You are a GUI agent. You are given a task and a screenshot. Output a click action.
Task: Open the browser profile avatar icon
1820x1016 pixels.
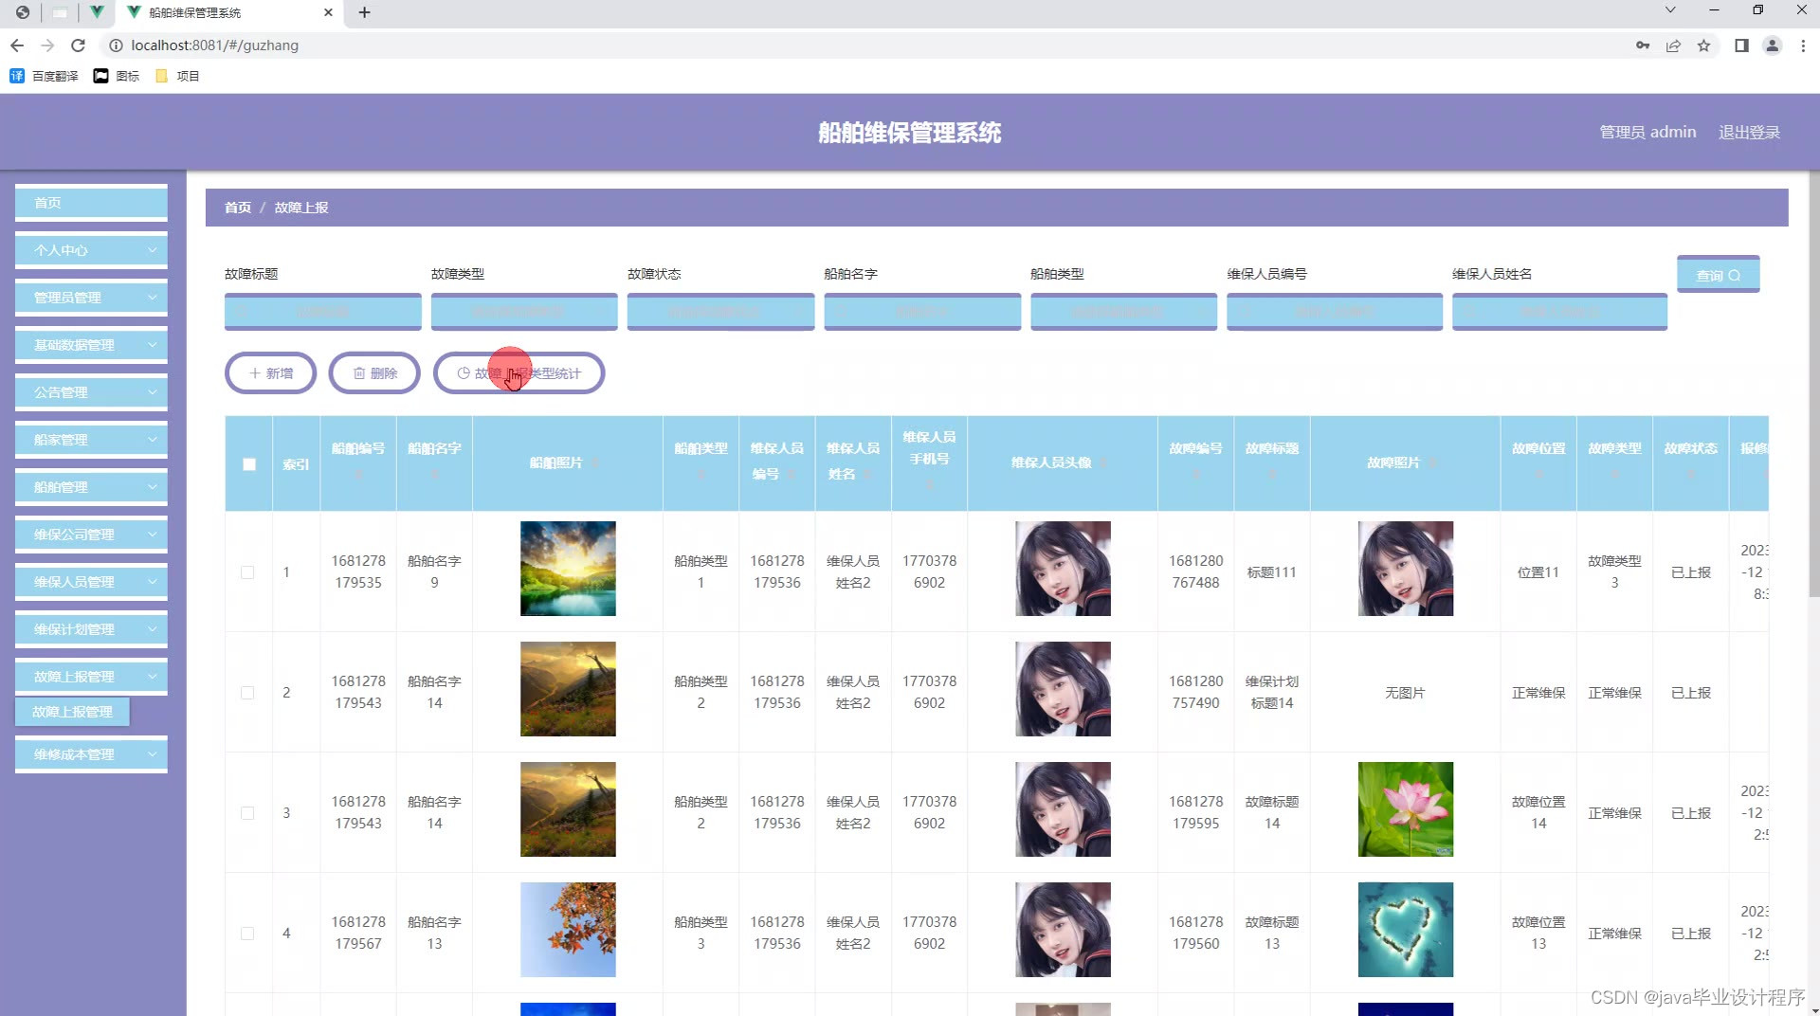pos(1772,45)
